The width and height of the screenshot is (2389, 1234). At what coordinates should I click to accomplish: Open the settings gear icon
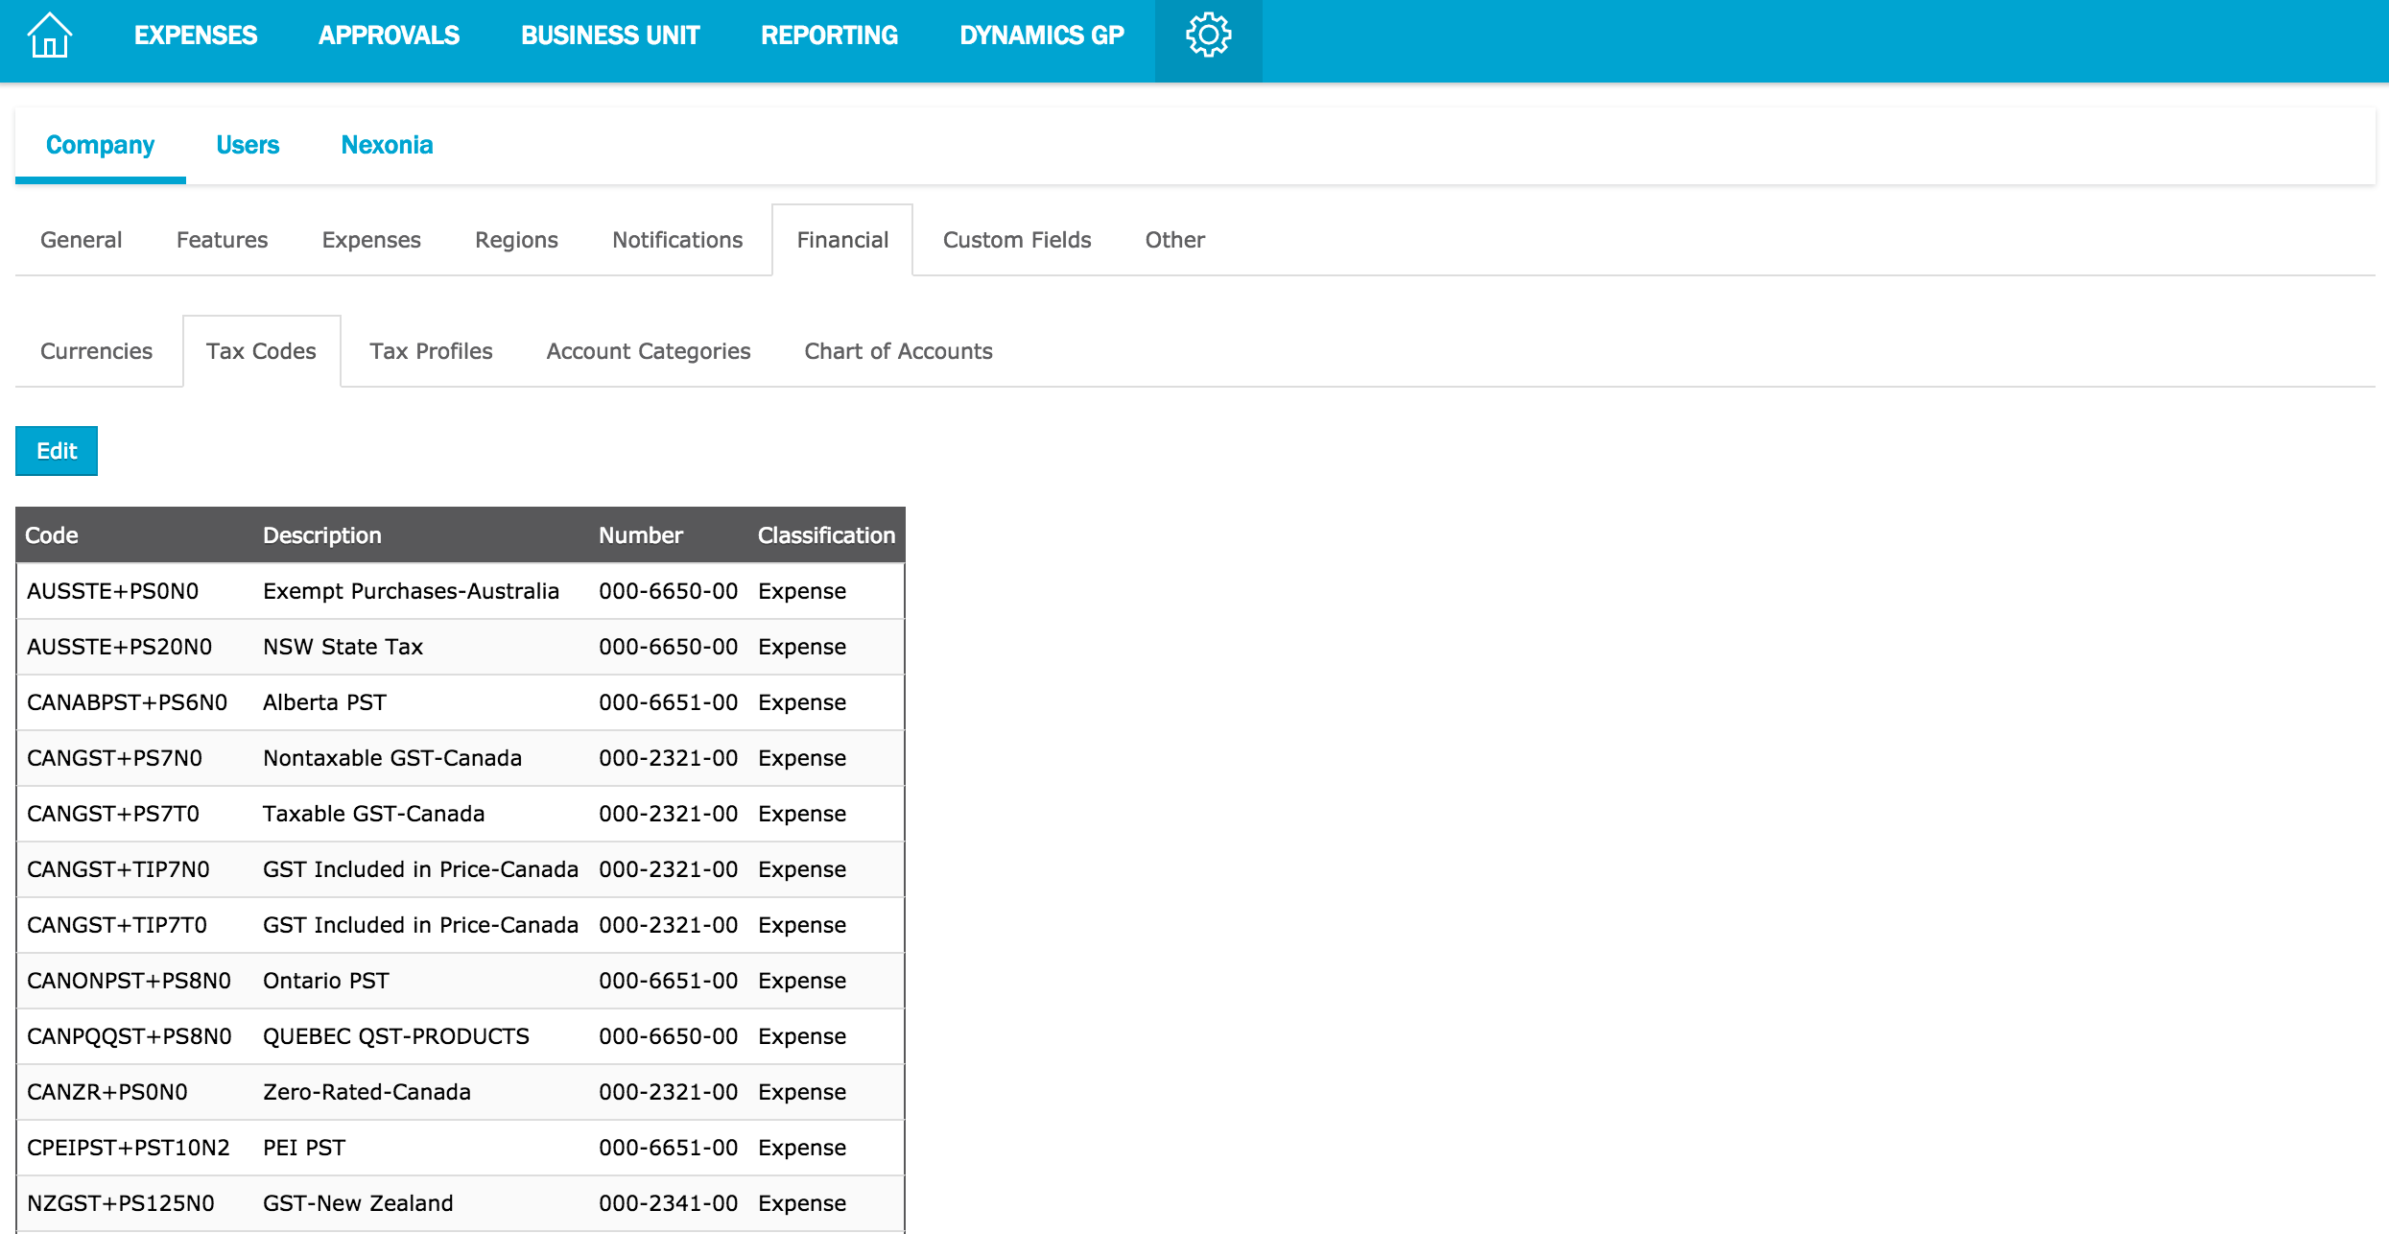pyautogui.click(x=1208, y=36)
